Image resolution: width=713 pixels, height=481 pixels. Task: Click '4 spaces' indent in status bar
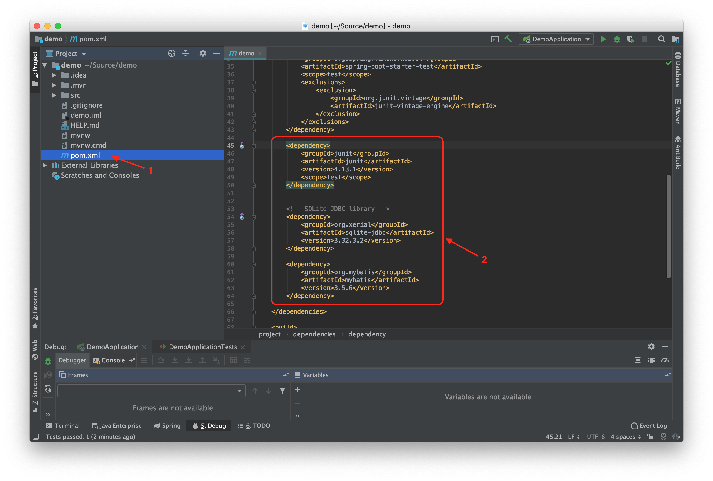[x=626, y=436]
